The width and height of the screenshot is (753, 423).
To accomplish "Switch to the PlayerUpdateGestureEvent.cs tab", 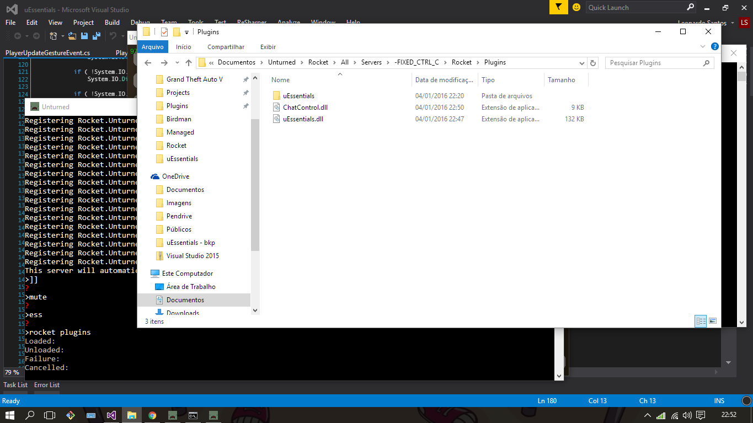I will (47, 53).
